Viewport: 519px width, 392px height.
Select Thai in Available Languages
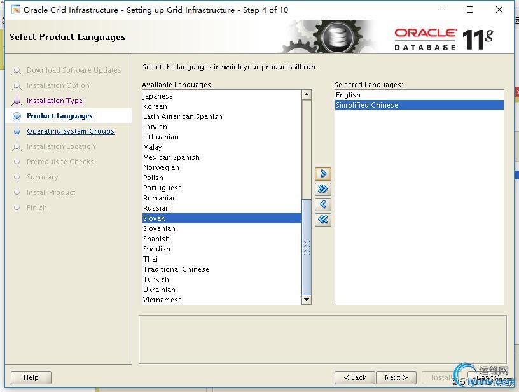pos(222,259)
